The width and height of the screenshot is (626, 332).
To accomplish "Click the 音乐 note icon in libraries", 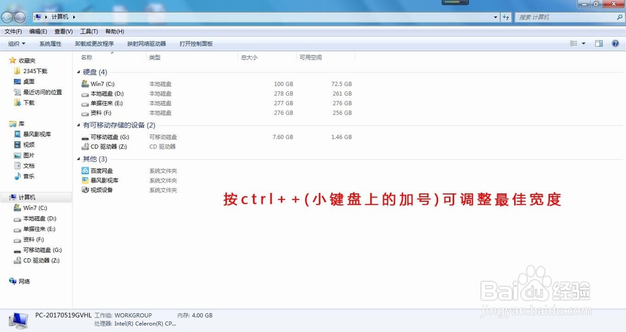I will click(x=17, y=176).
